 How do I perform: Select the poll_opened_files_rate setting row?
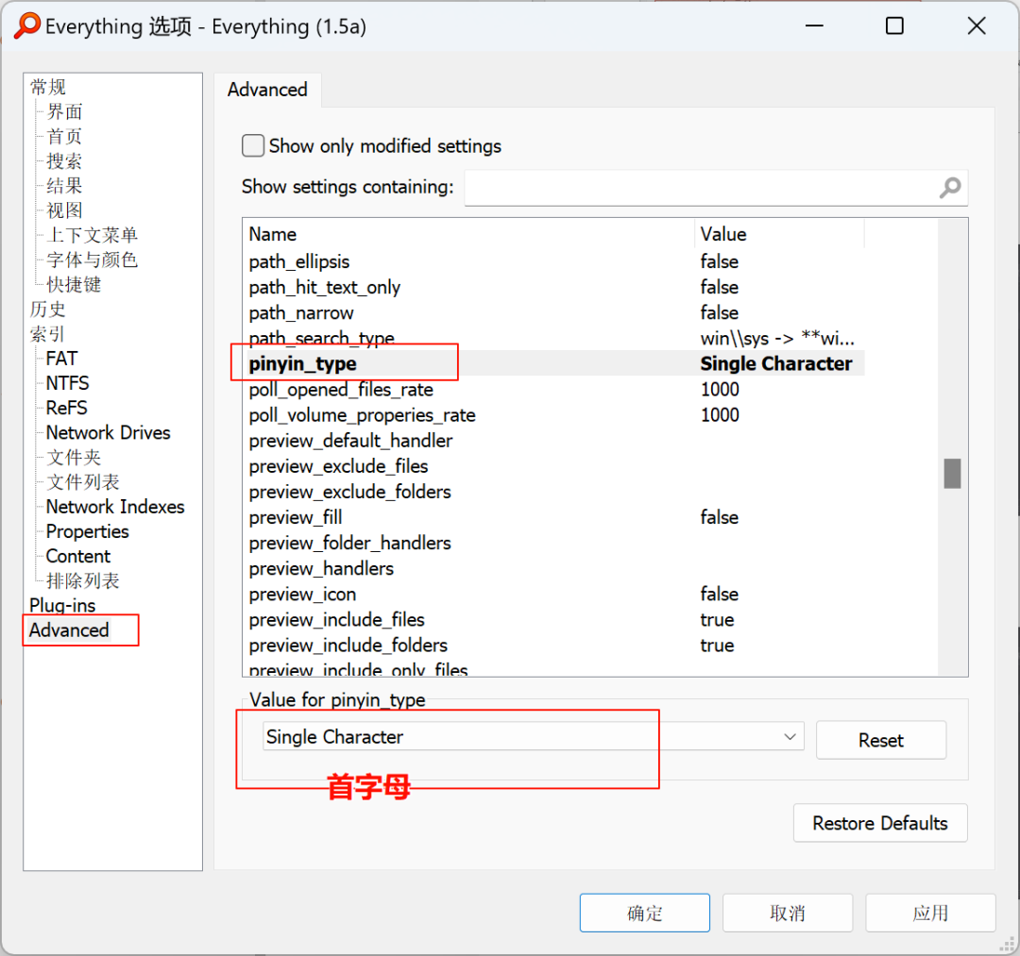555,389
